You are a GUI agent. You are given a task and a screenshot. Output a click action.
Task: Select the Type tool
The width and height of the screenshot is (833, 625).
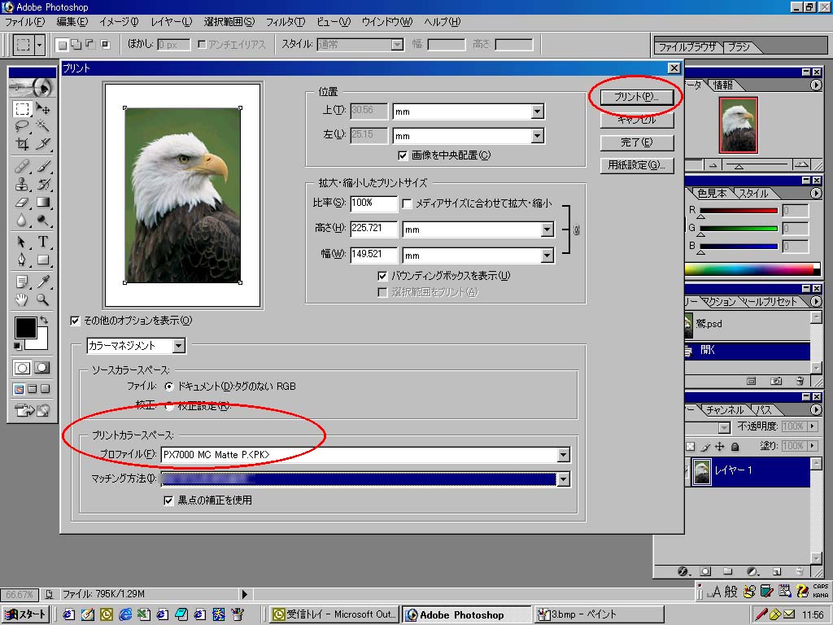click(x=42, y=242)
